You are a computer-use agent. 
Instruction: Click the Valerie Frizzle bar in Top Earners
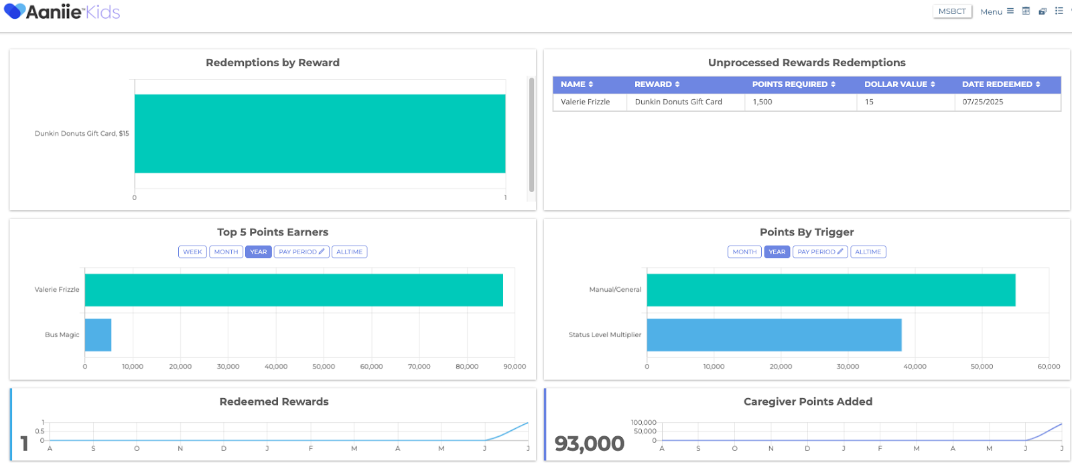pos(293,290)
